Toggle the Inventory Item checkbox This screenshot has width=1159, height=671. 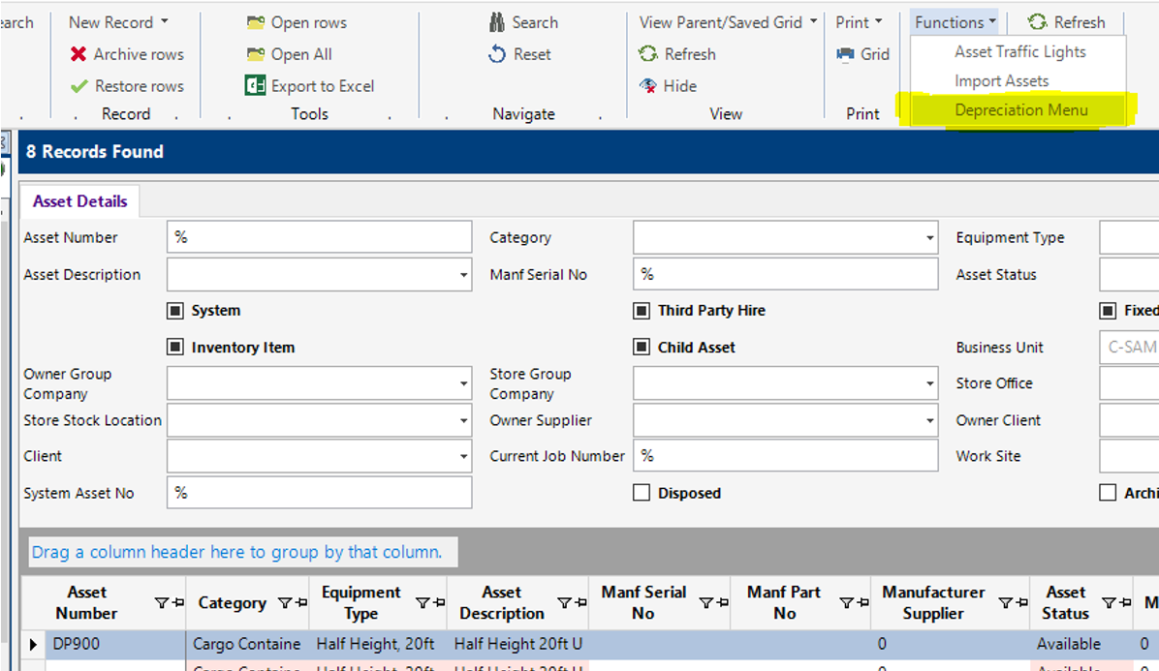tap(175, 347)
